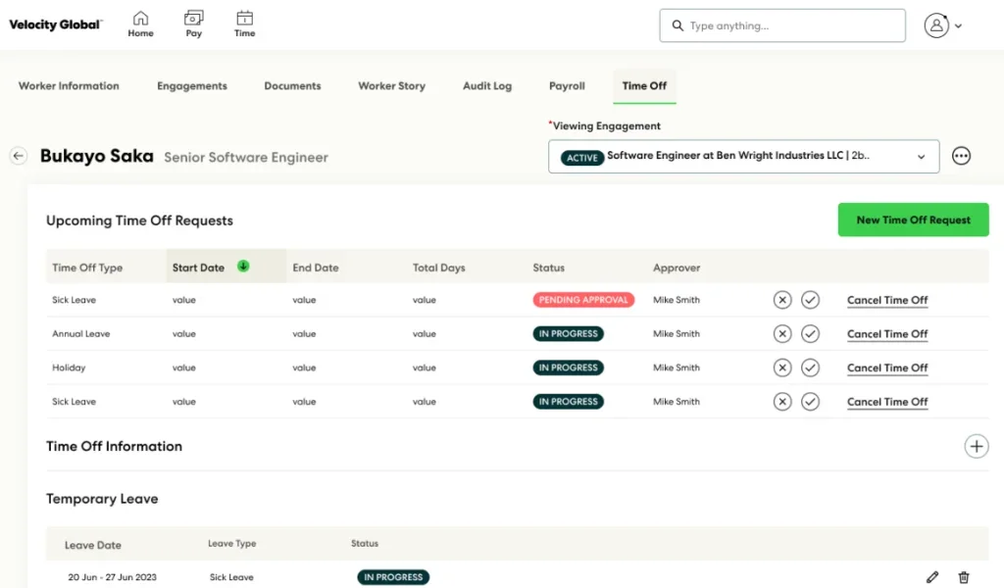Screen dimensions: 1004x588
Task: Sort by End Date column header
Action: 316,268
